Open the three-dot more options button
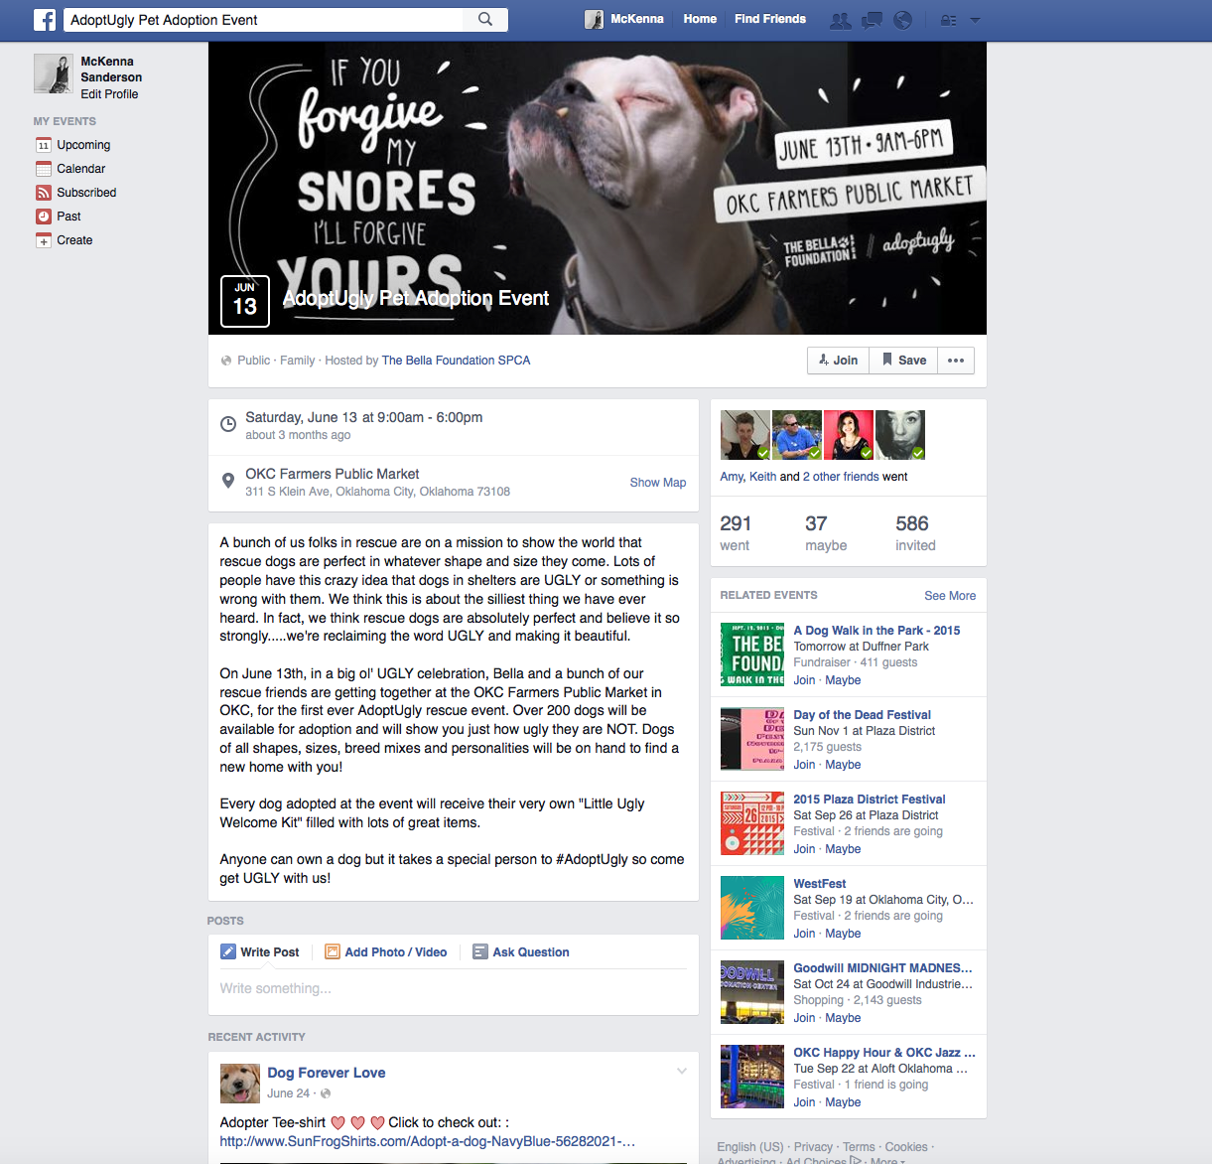Viewport: 1212px width, 1164px height. click(x=956, y=361)
